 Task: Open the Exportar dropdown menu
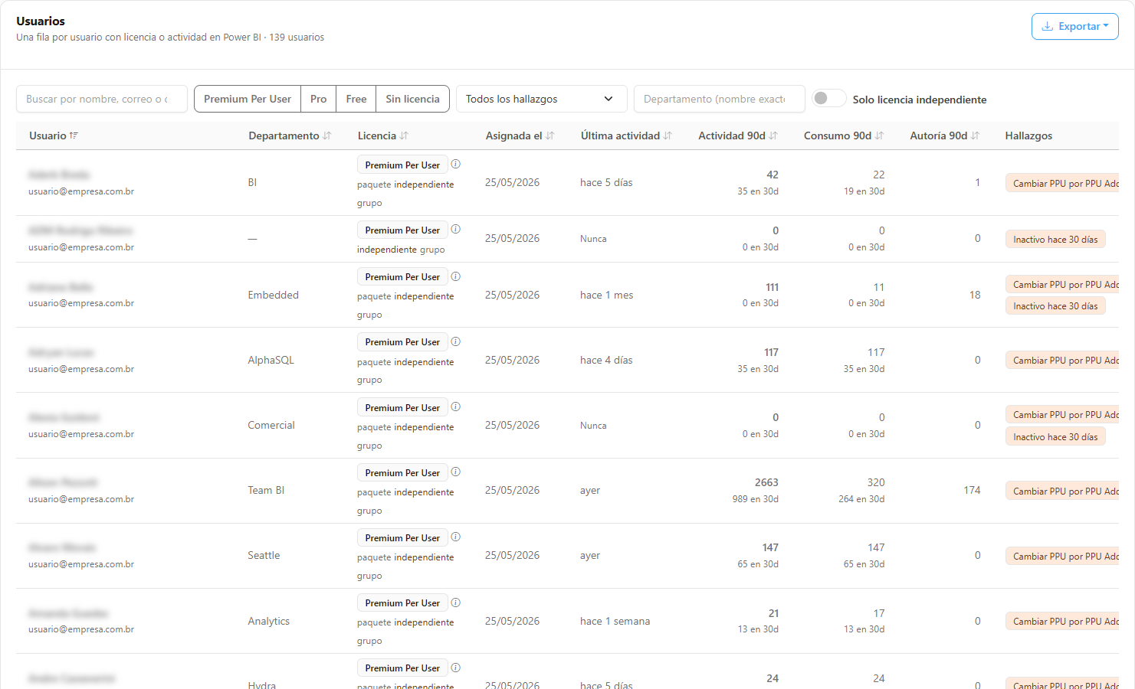1074,27
